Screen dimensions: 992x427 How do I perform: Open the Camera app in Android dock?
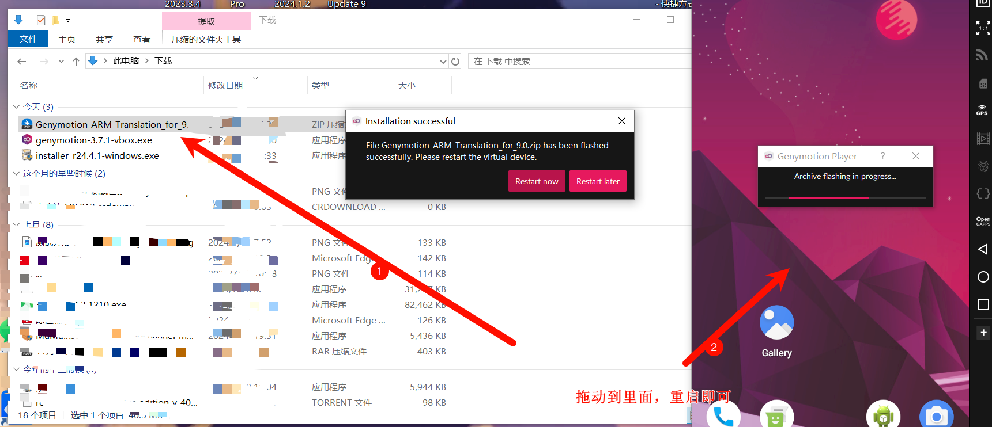[x=936, y=414]
